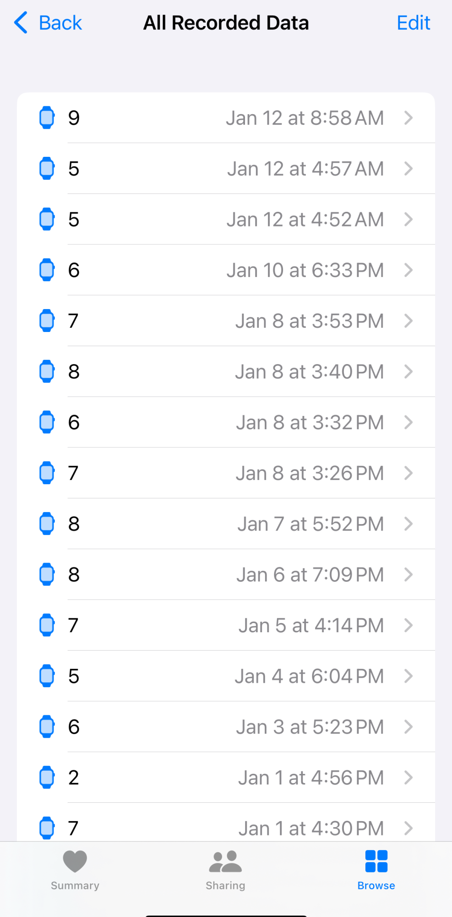Viewport: 452px width, 917px height.
Task: Tap the back chevron arrow icon
Action: tap(21, 23)
